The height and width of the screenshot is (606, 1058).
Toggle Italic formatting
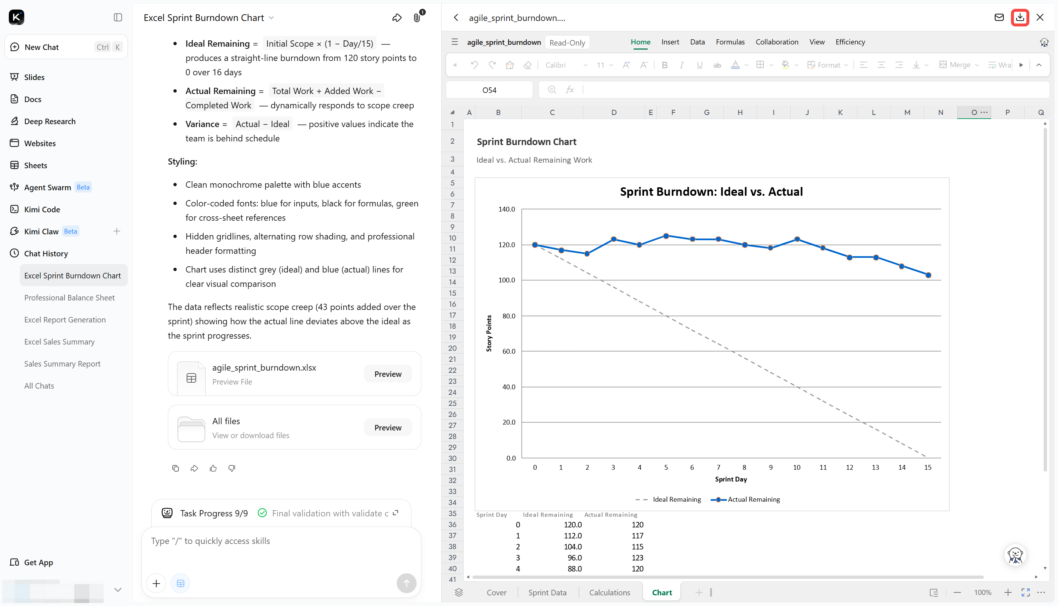click(682, 65)
